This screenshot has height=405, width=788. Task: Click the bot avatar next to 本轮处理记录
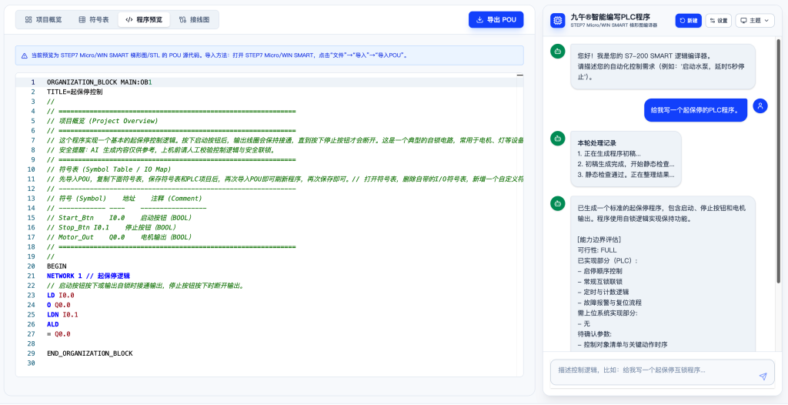pos(556,138)
